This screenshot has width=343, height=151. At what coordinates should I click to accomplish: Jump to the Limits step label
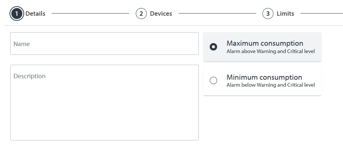point(285,14)
